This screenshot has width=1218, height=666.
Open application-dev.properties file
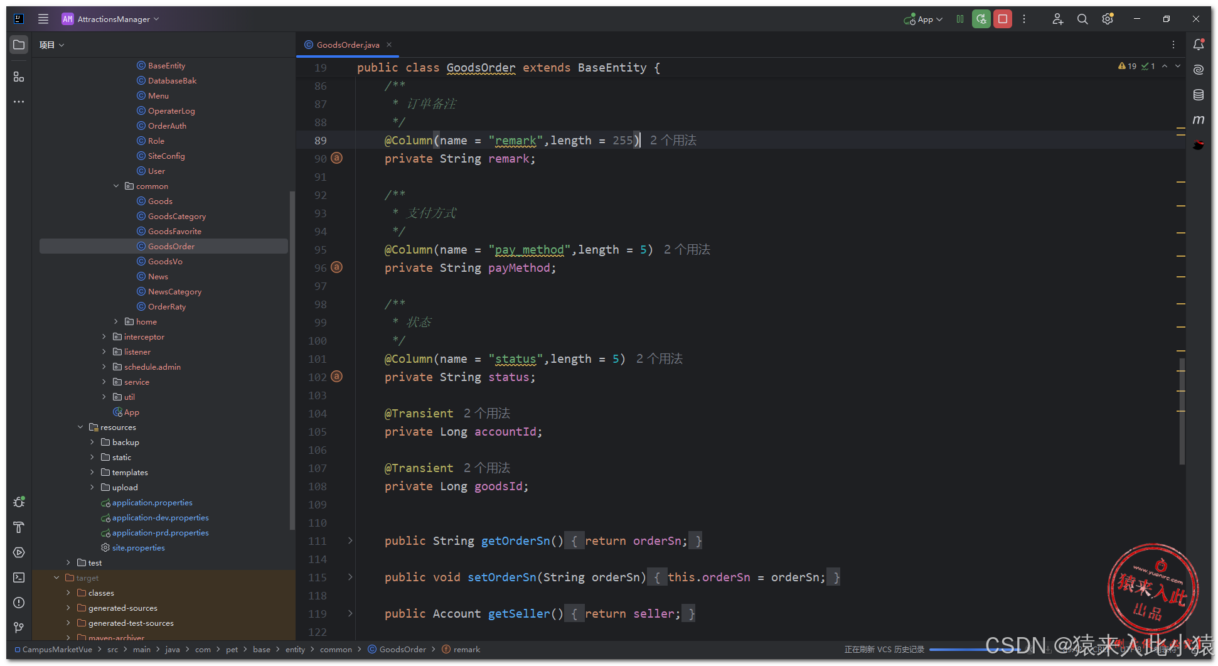coord(160,517)
